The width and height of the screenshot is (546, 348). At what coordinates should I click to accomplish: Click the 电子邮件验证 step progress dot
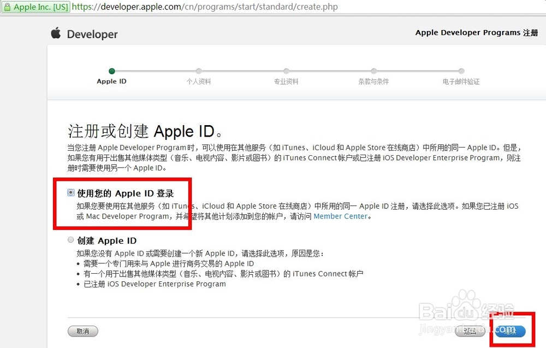tap(461, 71)
